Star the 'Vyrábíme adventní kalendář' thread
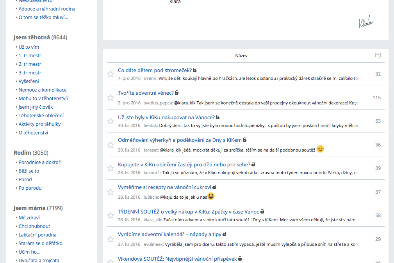 (x=111, y=239)
